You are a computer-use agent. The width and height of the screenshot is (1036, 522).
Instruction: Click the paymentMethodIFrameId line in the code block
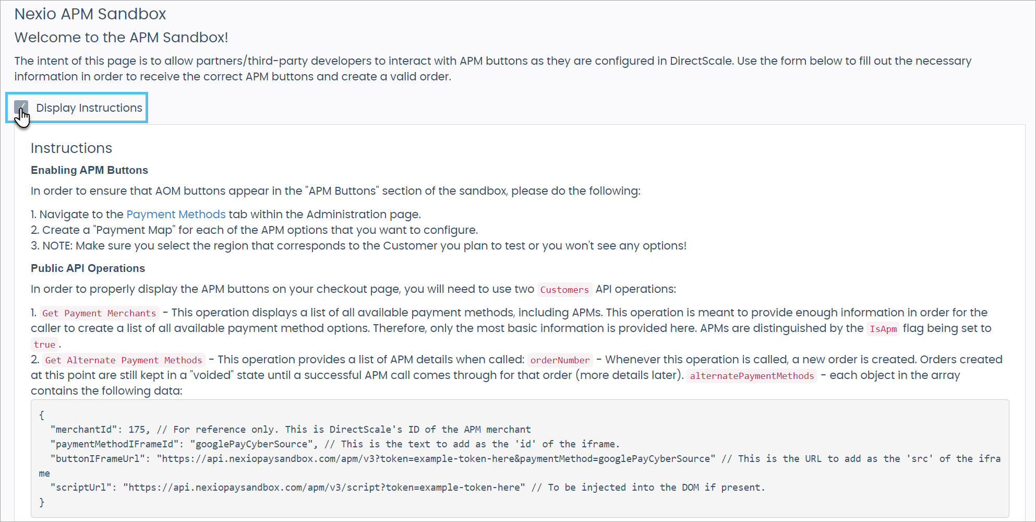[334, 444]
